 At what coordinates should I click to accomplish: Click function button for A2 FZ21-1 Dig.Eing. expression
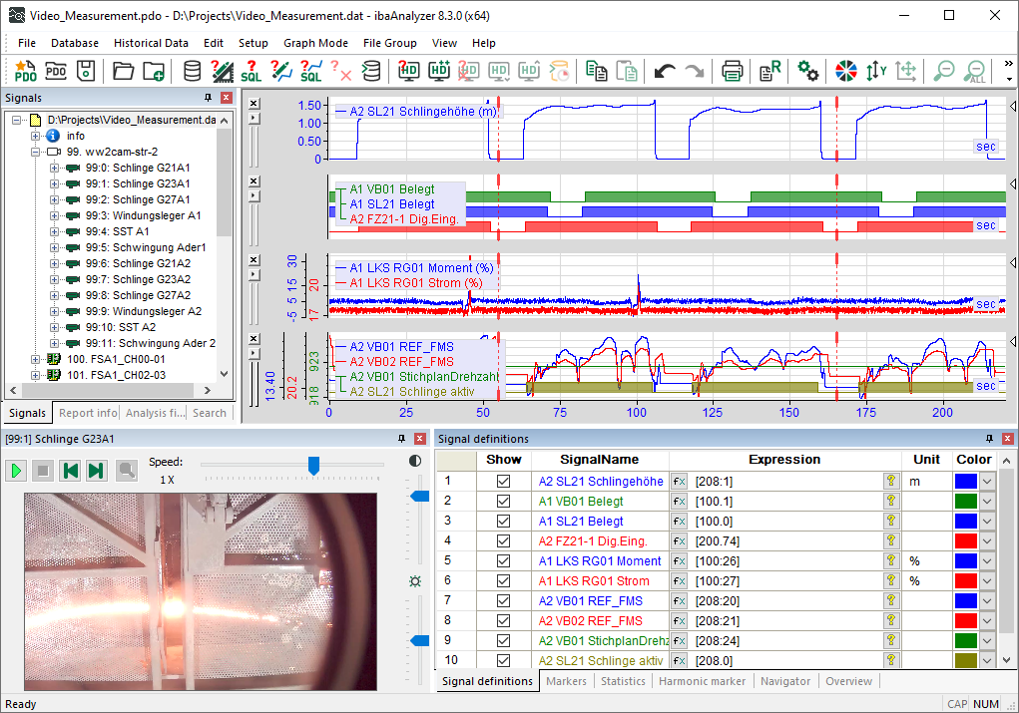point(680,541)
